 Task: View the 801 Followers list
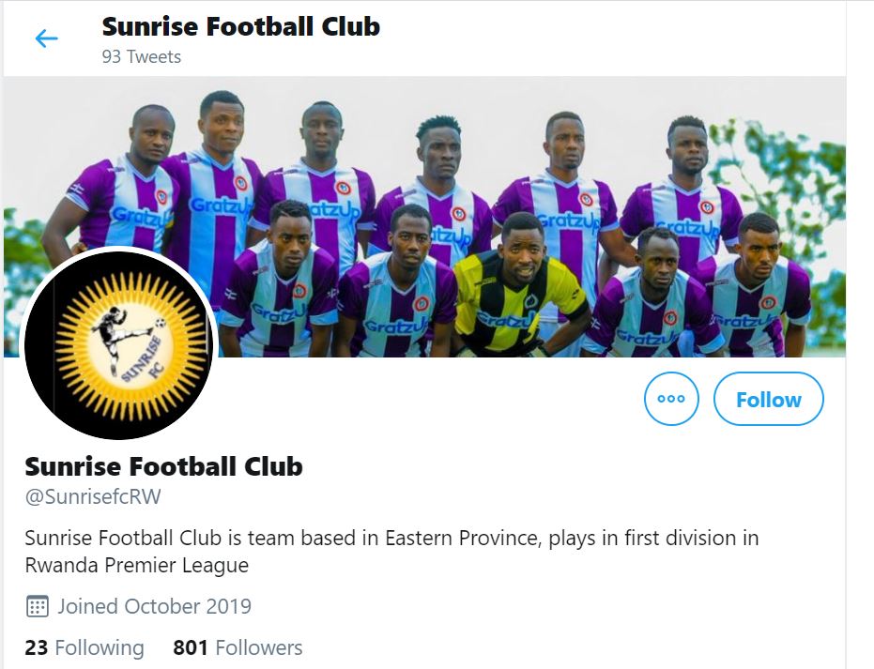(238, 647)
